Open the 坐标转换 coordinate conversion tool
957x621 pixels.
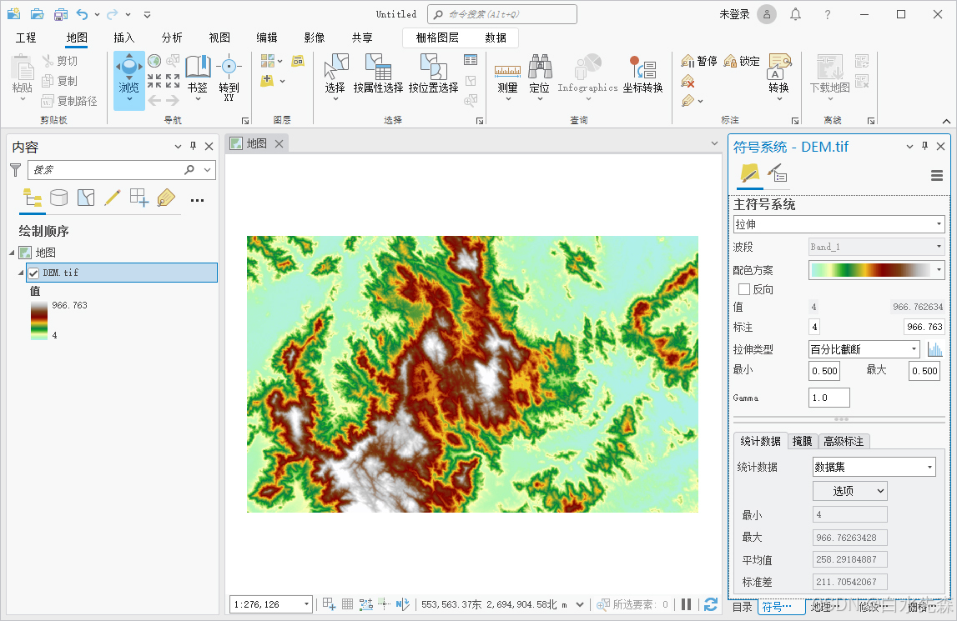(x=642, y=74)
